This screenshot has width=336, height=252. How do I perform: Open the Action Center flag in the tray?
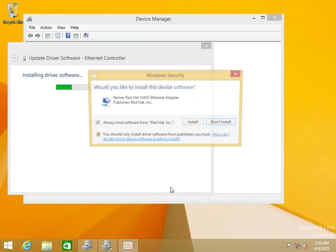289,245
